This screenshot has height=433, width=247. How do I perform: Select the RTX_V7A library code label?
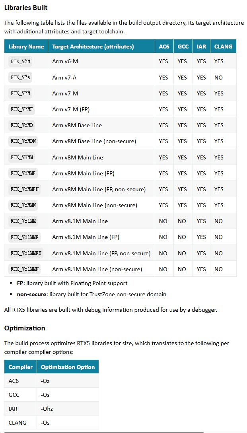pos(20,77)
